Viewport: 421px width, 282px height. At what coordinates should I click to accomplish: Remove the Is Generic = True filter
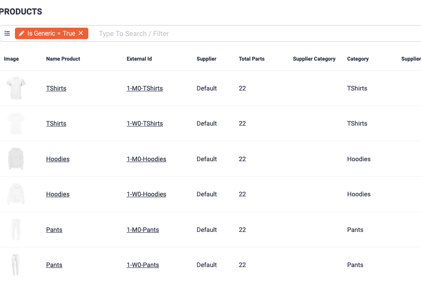[81, 33]
